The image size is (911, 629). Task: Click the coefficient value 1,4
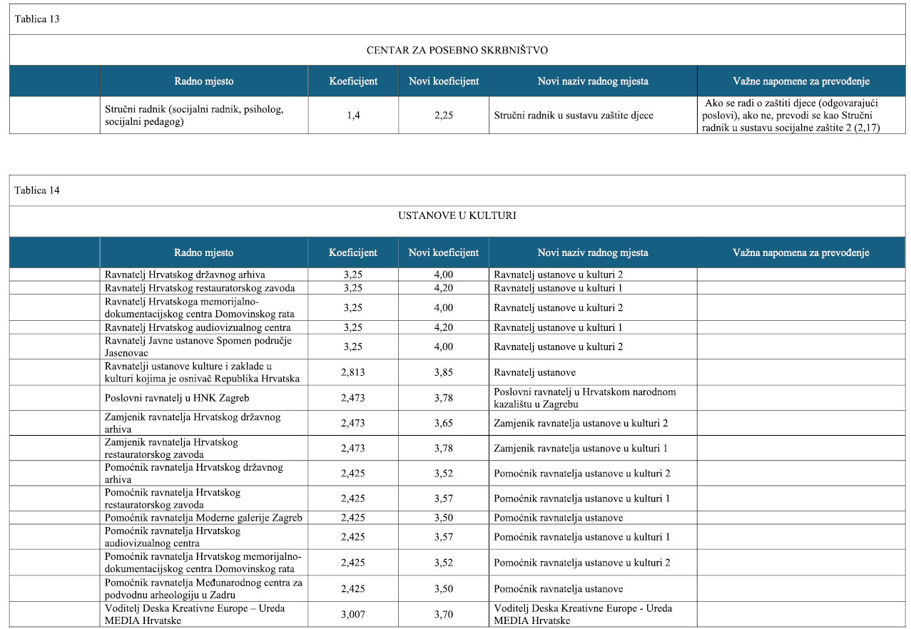pyautogui.click(x=353, y=116)
